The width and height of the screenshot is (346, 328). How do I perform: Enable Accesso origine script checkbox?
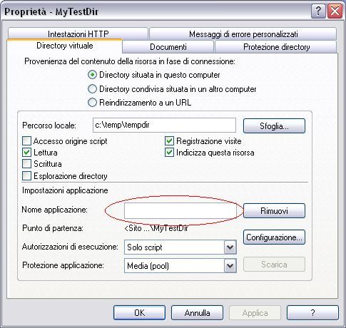(26, 141)
